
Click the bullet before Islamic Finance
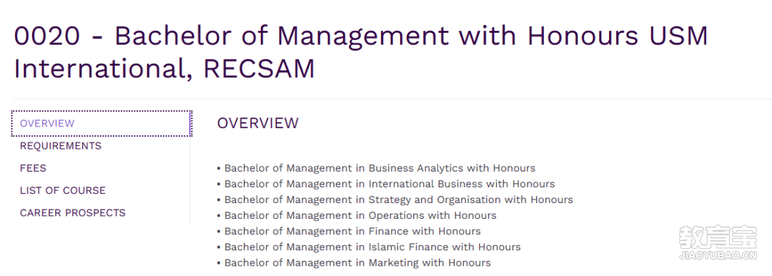click(x=219, y=247)
